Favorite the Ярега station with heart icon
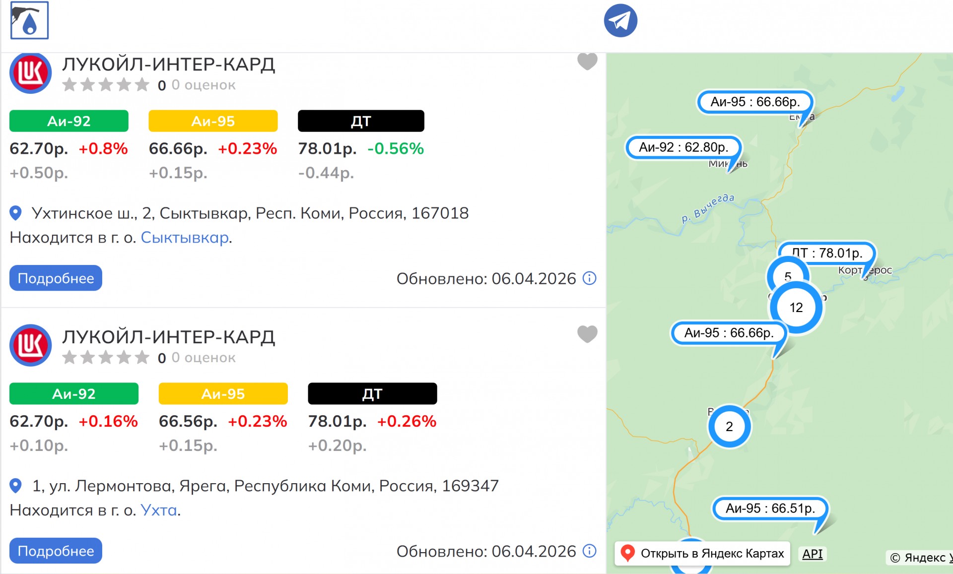The image size is (953, 574). click(x=587, y=334)
